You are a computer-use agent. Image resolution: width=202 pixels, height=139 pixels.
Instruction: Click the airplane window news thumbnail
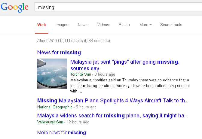pos(52,74)
